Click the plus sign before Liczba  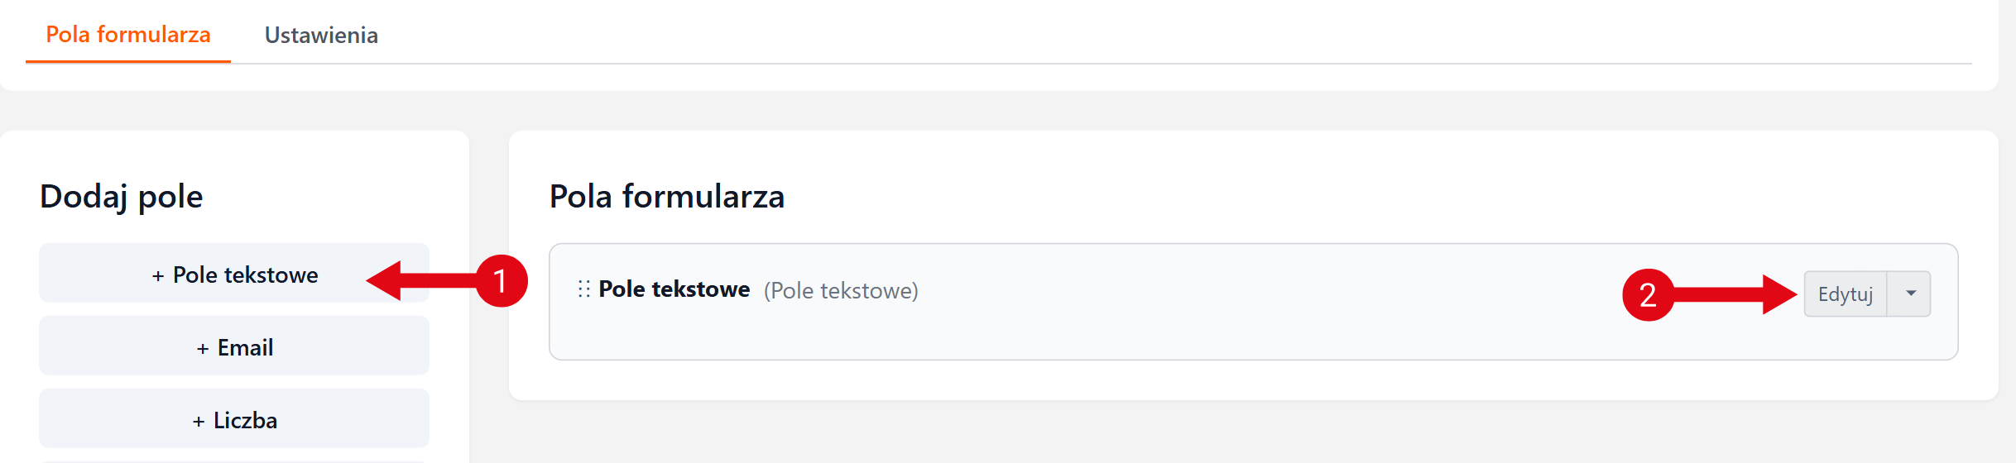pyautogui.click(x=199, y=422)
